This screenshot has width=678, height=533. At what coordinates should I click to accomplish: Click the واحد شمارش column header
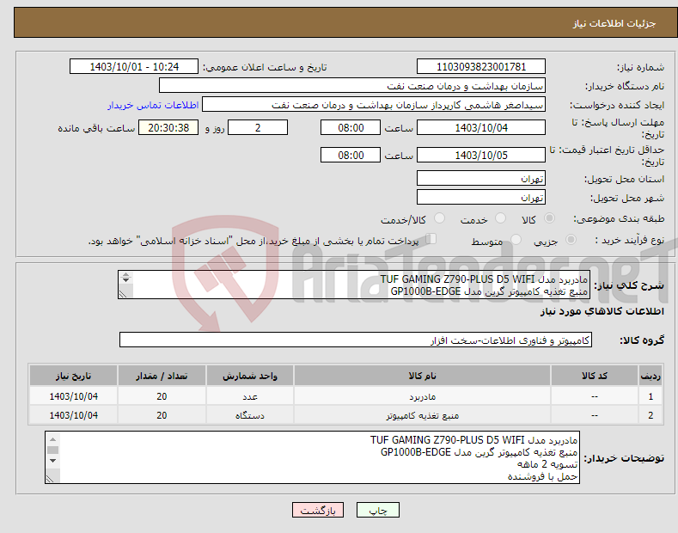click(250, 376)
